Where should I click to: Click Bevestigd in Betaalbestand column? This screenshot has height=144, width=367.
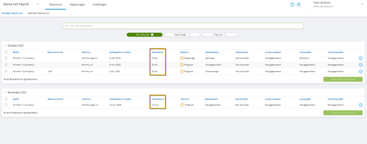pyautogui.click(x=210, y=58)
